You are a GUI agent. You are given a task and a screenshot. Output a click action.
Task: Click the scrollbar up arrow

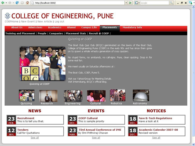pos(194,7)
